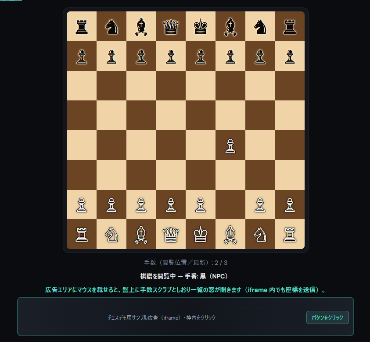This screenshot has height=342, width=370.
Task: Select the black pawn on e7
Action: coord(201,57)
